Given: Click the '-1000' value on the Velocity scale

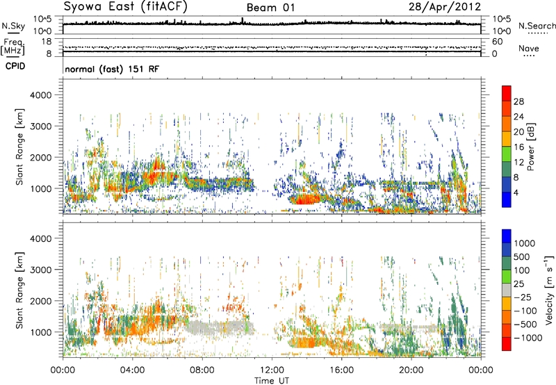Looking at the screenshot, I should coord(528,338).
